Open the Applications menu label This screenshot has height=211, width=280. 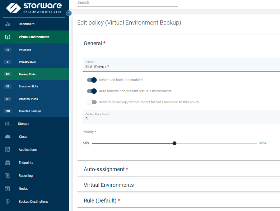(x=28, y=150)
